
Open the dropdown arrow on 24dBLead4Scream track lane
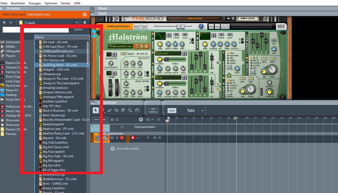pyautogui.click(x=148, y=138)
